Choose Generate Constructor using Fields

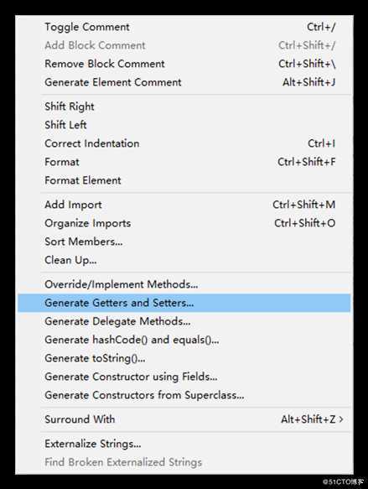pyautogui.click(x=184, y=377)
